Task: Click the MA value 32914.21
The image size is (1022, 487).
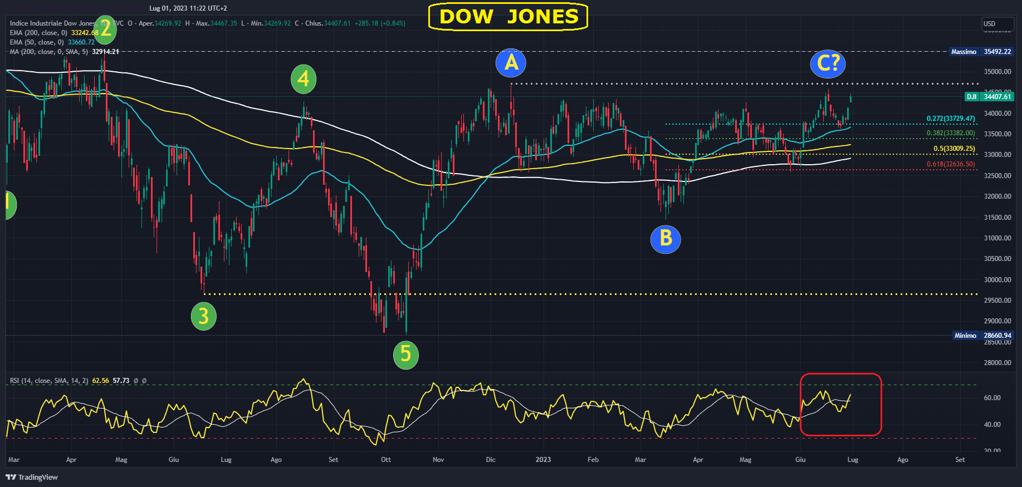Action: pyautogui.click(x=105, y=52)
